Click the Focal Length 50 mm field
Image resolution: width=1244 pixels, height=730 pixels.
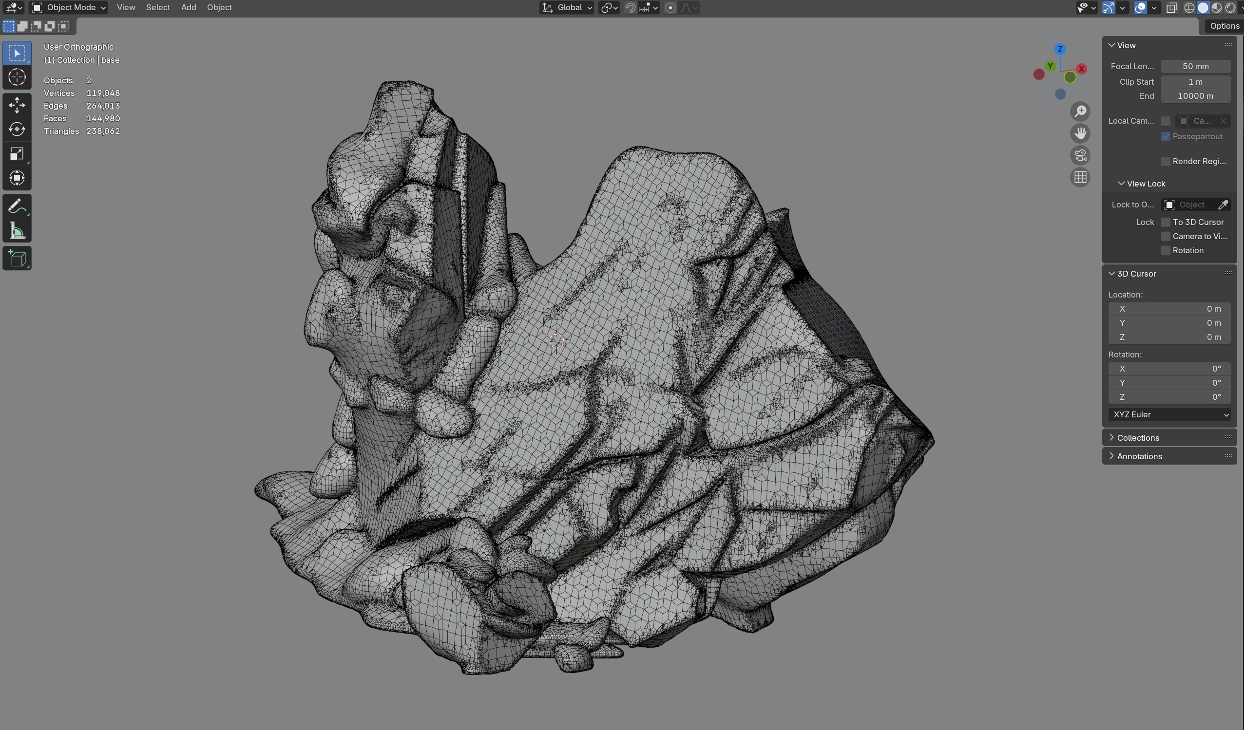(1195, 66)
